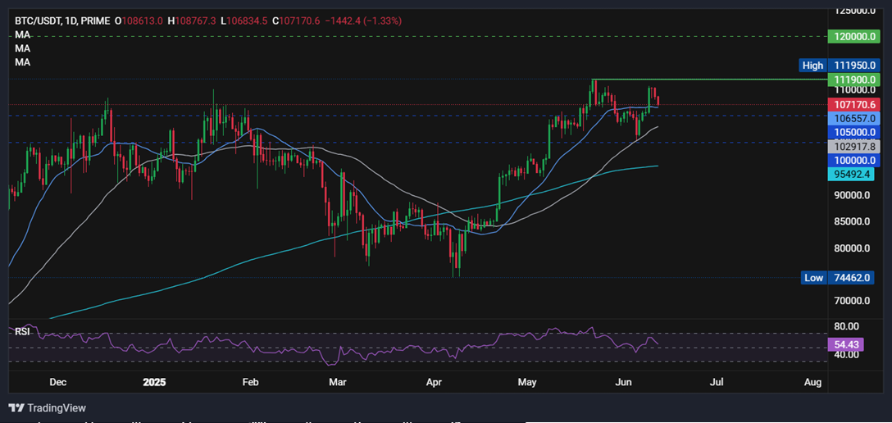Click the 90000.0 price axis tick
The image size is (892, 423).
[x=853, y=195]
